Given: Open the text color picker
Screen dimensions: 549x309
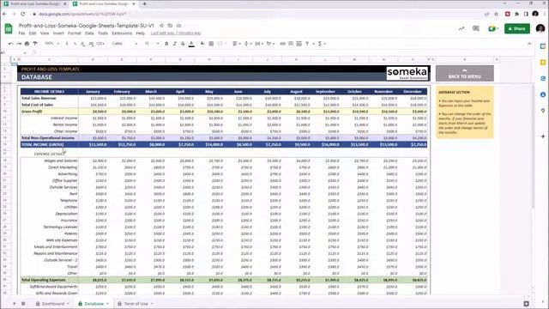Looking at the screenshot, I should 191,44.
